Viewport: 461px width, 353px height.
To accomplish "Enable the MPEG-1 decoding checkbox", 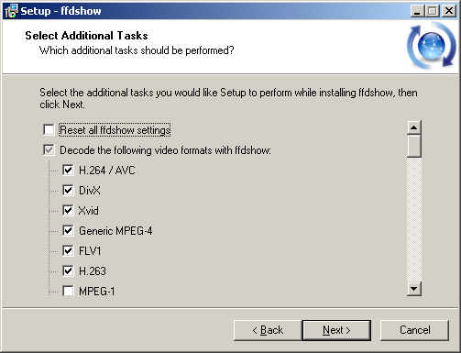I will [68, 291].
